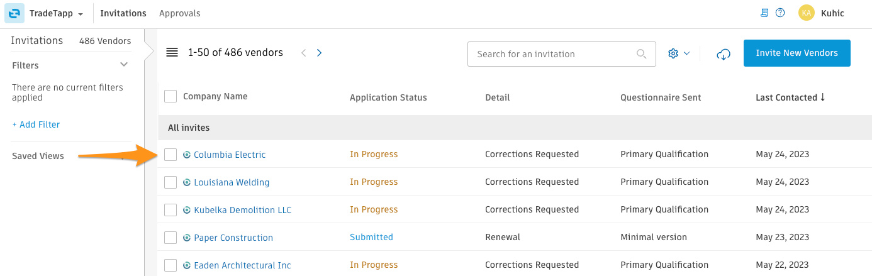Tick the Louisiana Welding checkbox
The height and width of the screenshot is (276, 872).
tap(170, 182)
